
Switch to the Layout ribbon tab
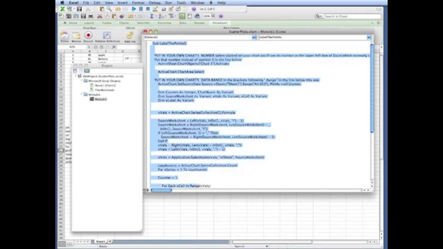[89, 23]
